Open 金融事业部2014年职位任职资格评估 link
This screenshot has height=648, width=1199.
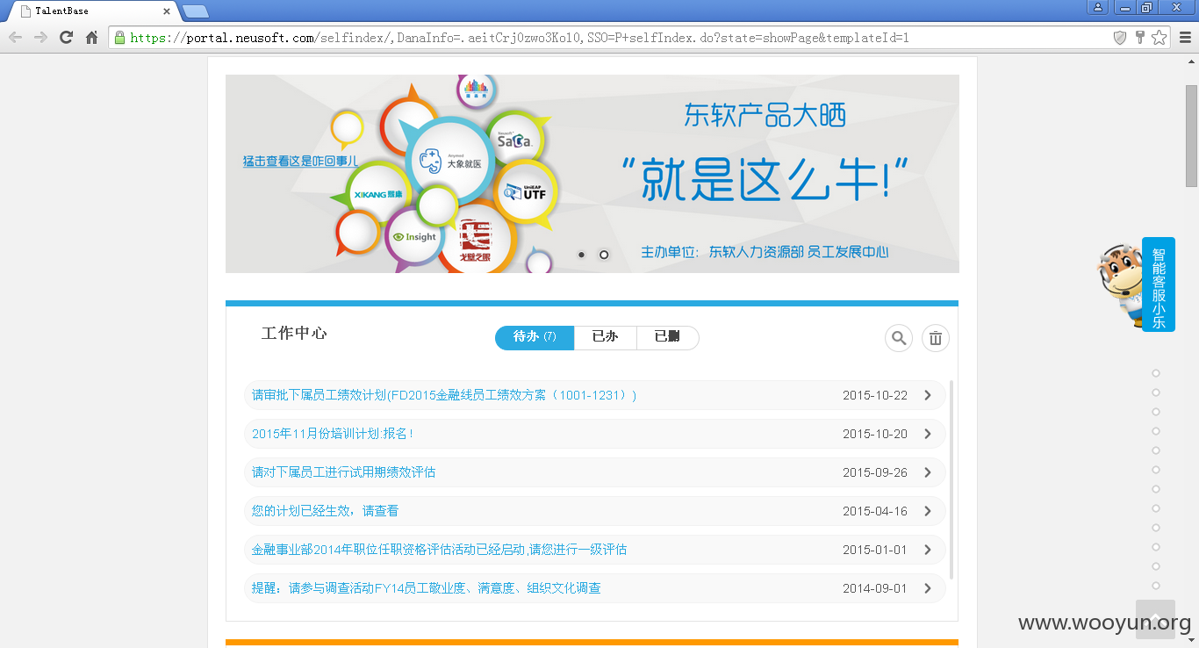click(x=440, y=550)
